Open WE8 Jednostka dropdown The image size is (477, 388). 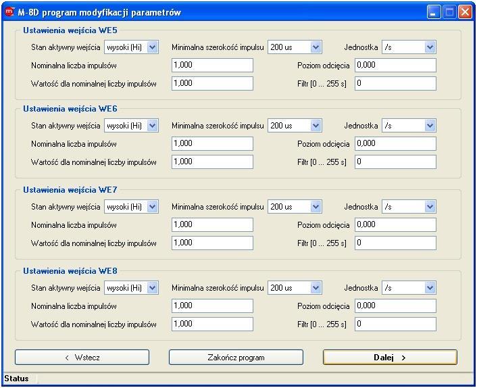click(x=409, y=288)
